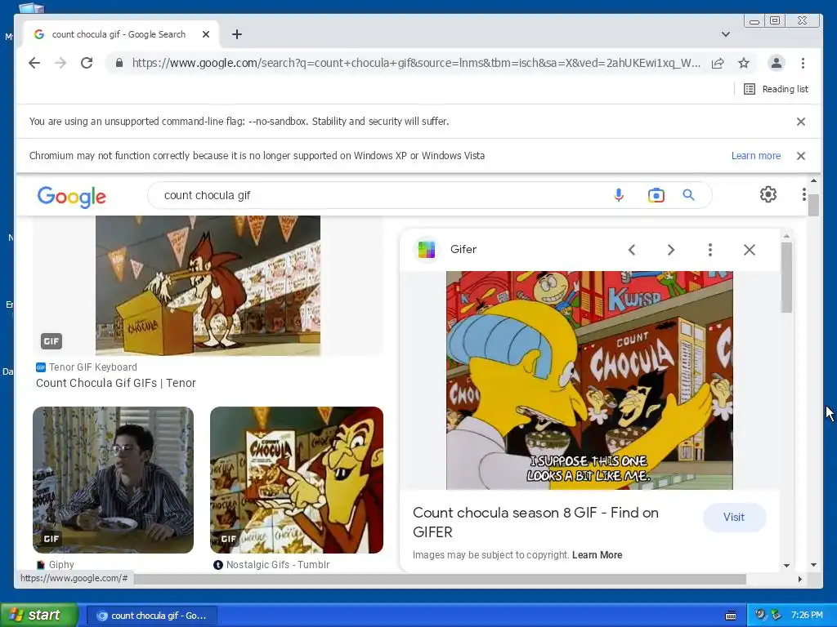
Task: Click the preview panel vertical scrollbar
Action: pyautogui.click(x=786, y=278)
